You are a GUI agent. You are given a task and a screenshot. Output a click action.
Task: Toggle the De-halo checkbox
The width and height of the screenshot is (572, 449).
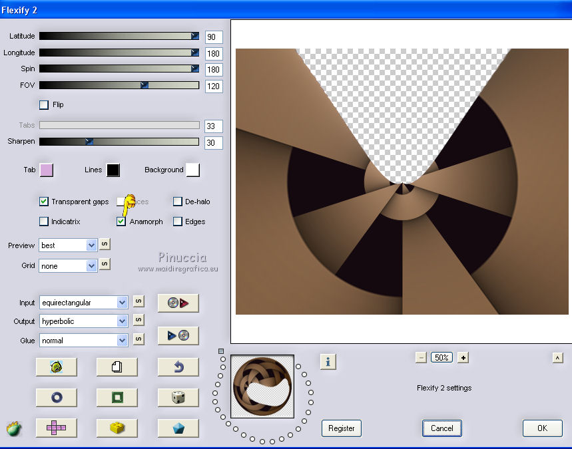pos(178,202)
